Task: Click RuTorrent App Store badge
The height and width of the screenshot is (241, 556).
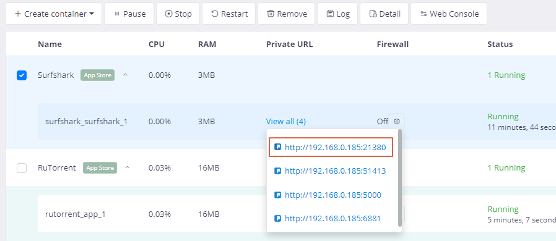Action: 100,167
